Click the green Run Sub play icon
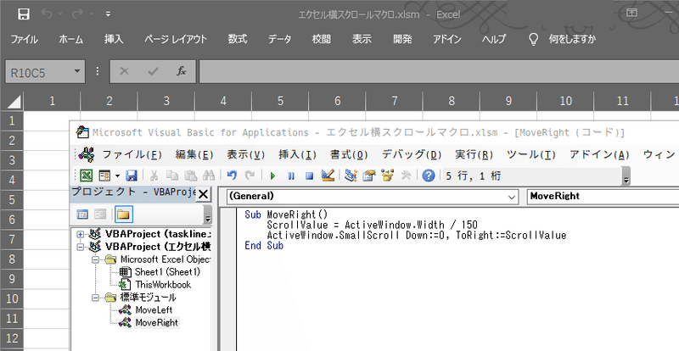Viewport: 679px width, 351px height. 272,175
